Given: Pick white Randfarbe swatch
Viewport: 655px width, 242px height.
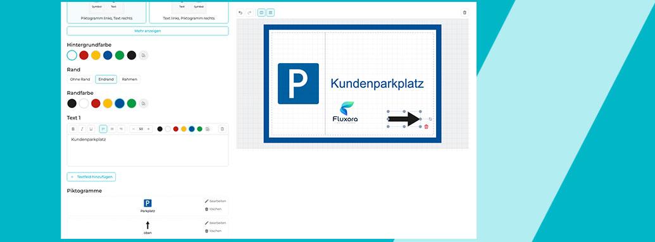Looking at the screenshot, I should (x=84, y=104).
